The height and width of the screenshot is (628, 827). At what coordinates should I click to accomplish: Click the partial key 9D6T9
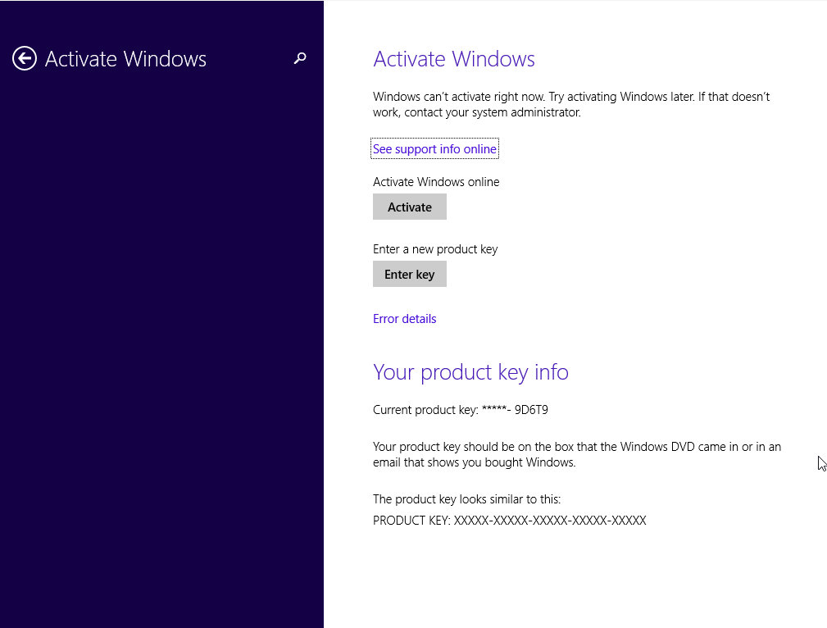531,410
